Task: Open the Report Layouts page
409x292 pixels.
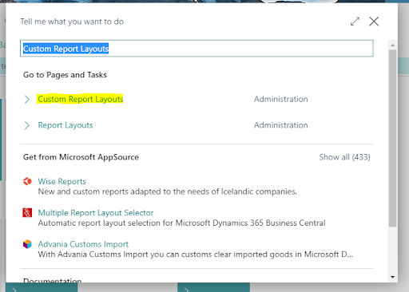Action: [x=66, y=125]
